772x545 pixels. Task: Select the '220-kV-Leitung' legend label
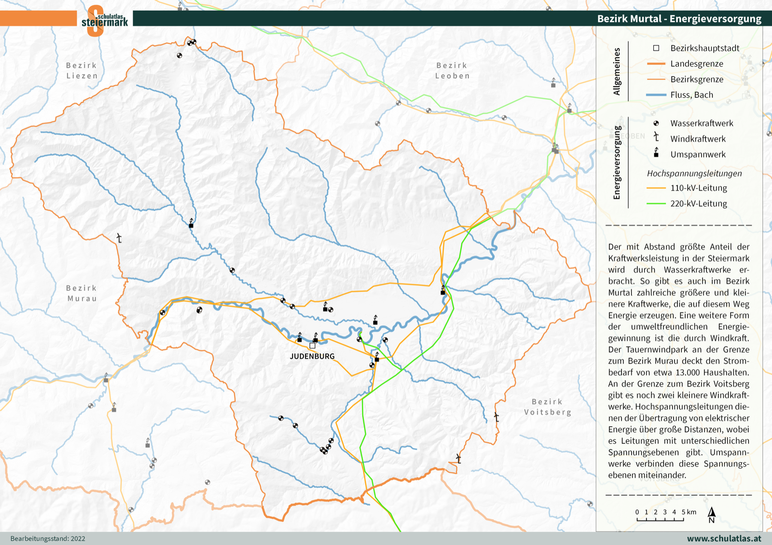click(x=698, y=203)
